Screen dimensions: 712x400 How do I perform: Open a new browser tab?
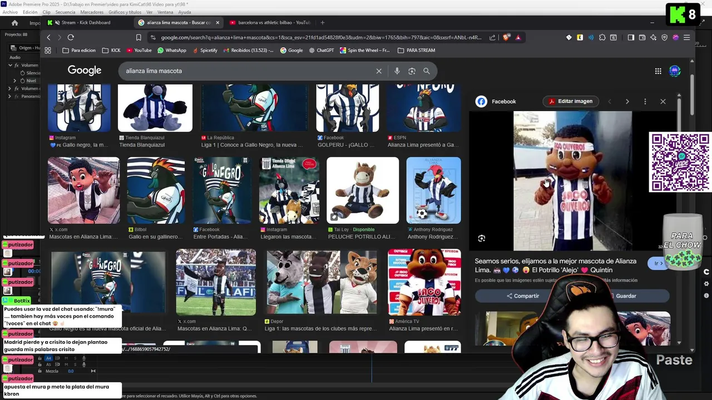coord(323,23)
